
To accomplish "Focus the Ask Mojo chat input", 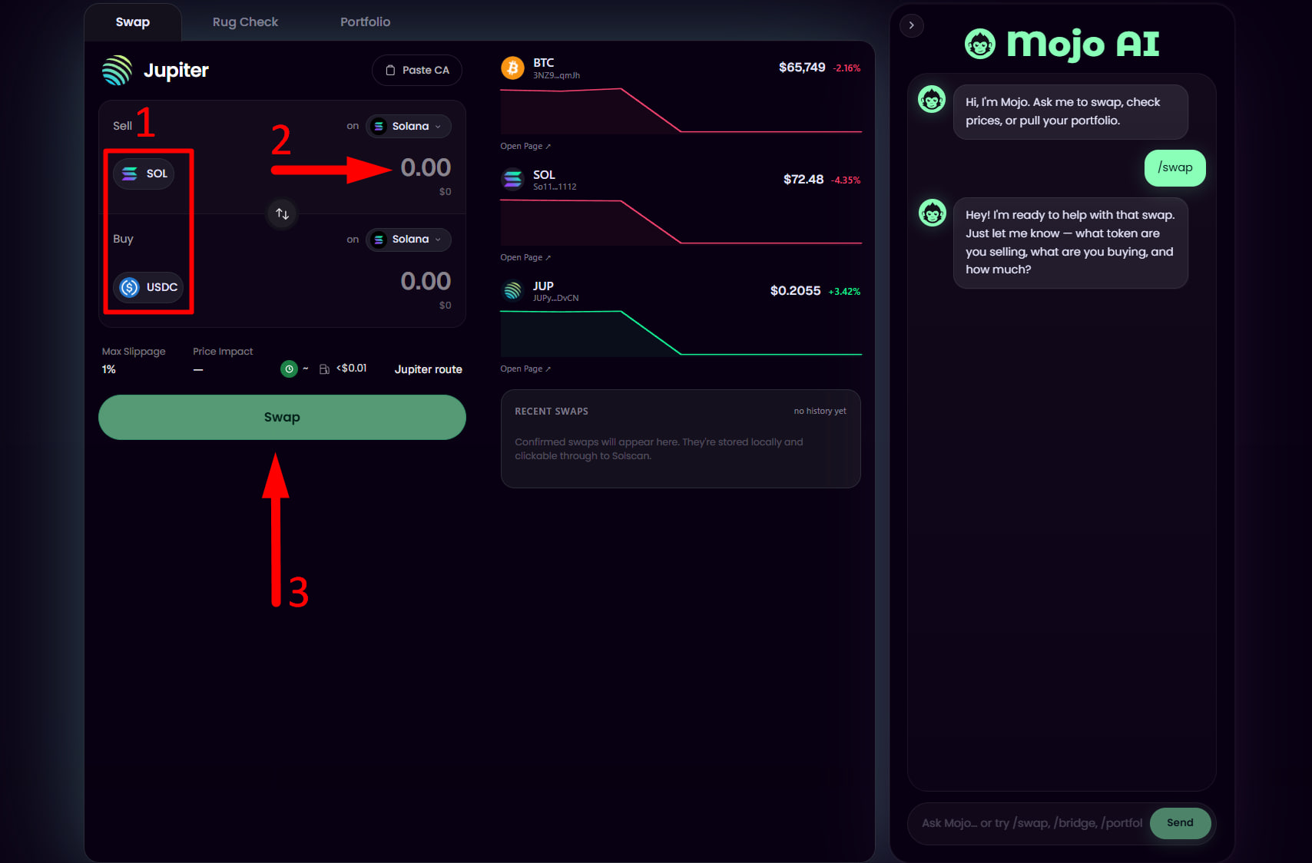I will pos(1032,823).
